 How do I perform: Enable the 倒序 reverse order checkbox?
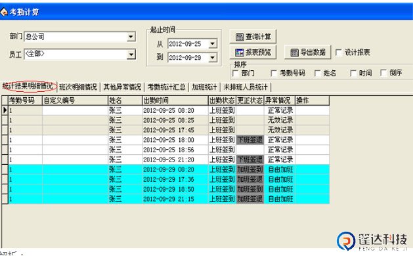pos(383,72)
